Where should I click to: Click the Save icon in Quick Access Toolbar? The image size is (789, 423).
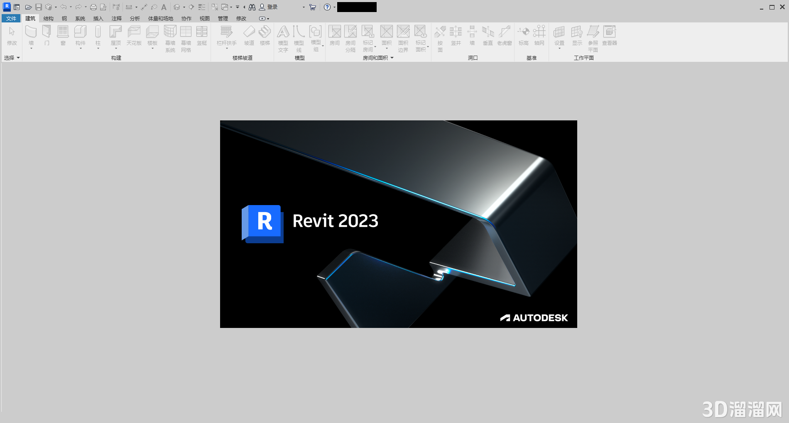pos(39,7)
